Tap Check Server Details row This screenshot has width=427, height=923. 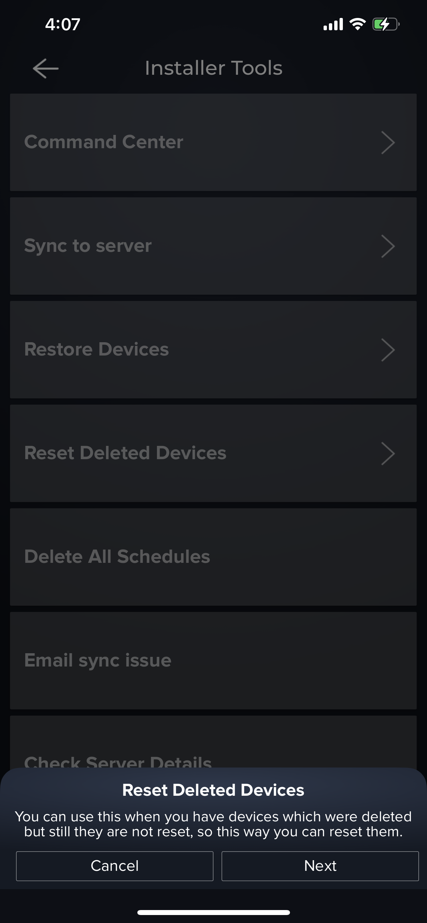point(118,756)
